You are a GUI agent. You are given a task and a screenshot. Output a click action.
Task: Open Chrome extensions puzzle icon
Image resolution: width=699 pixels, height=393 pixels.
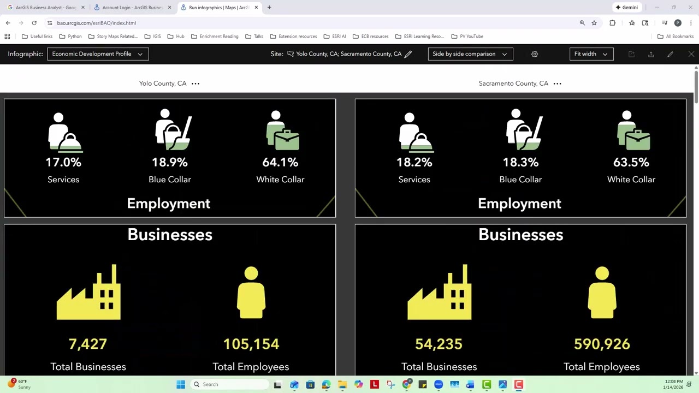612,23
